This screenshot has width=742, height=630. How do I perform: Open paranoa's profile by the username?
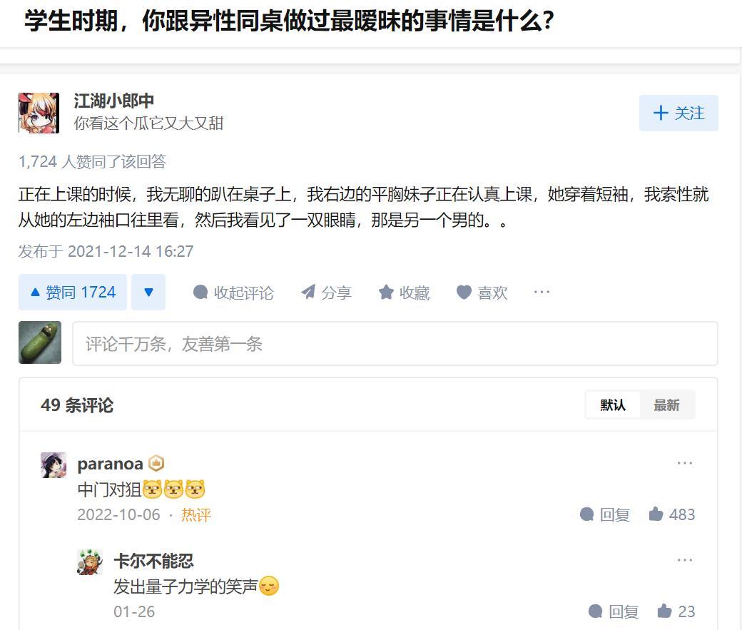pyautogui.click(x=111, y=464)
